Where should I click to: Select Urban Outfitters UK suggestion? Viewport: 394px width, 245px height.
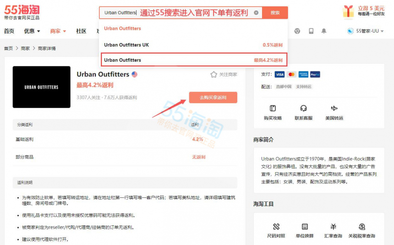click(193, 45)
